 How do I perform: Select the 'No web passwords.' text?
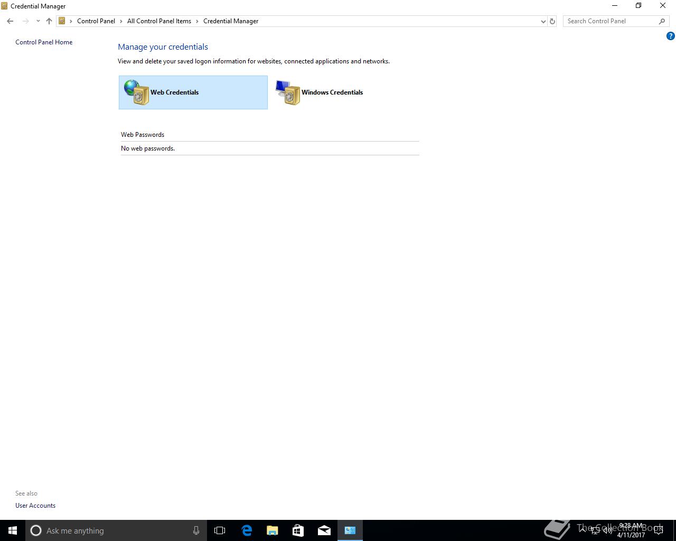(148, 148)
